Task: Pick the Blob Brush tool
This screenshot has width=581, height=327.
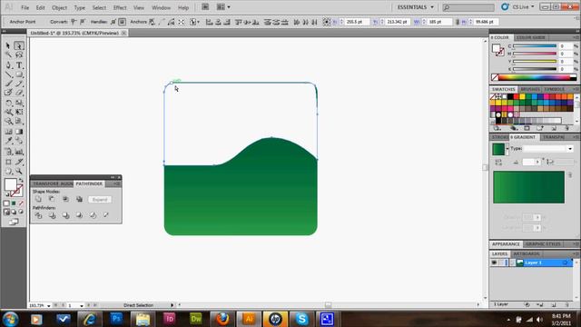Action: coord(8,93)
